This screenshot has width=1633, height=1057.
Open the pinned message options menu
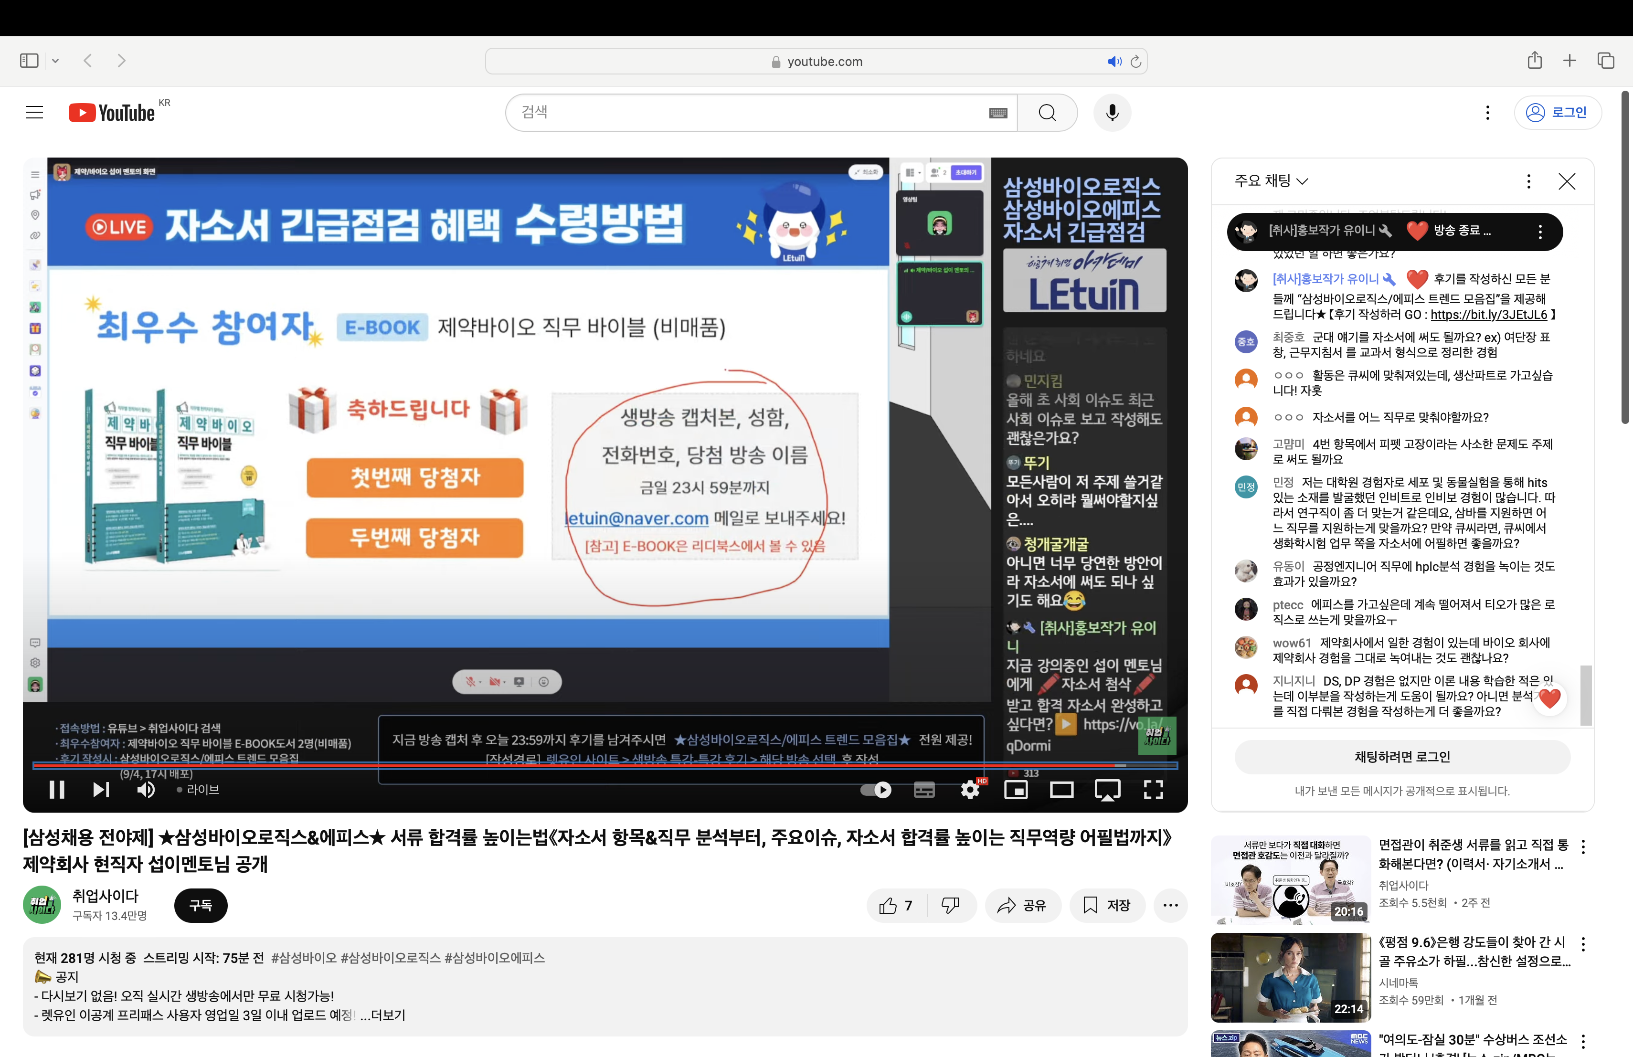click(1540, 232)
